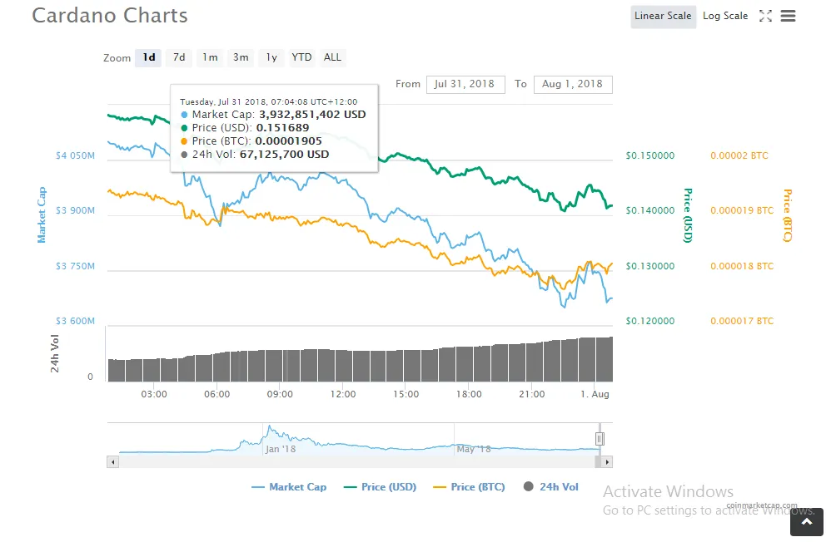Viewport: 831px width, 542px height.
Task: Switch to Linear Scale
Action: click(663, 16)
